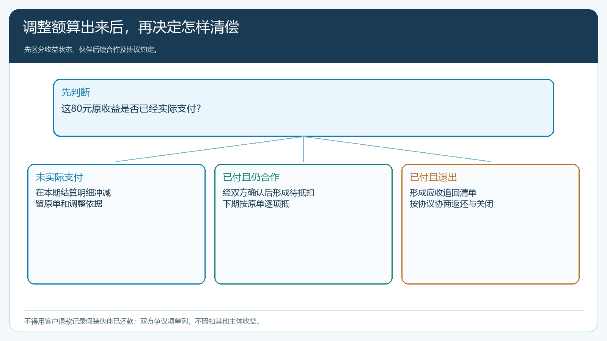
Task: Click the slide title 调整额算出来后，再决定怎样清偿
Action: (x=131, y=27)
